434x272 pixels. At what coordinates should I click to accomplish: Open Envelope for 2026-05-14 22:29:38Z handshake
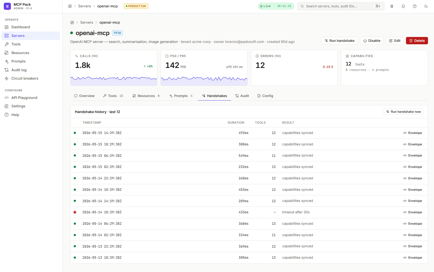[413, 179]
